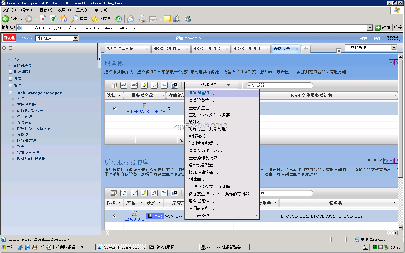Select radio button for server WIN-EPADK0JRB7W
This screenshot has width=405, height=253.
[x=114, y=108]
